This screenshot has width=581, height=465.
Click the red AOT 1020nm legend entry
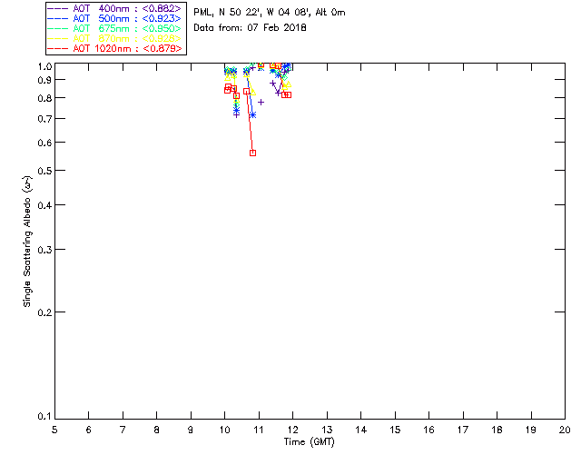pos(114,48)
